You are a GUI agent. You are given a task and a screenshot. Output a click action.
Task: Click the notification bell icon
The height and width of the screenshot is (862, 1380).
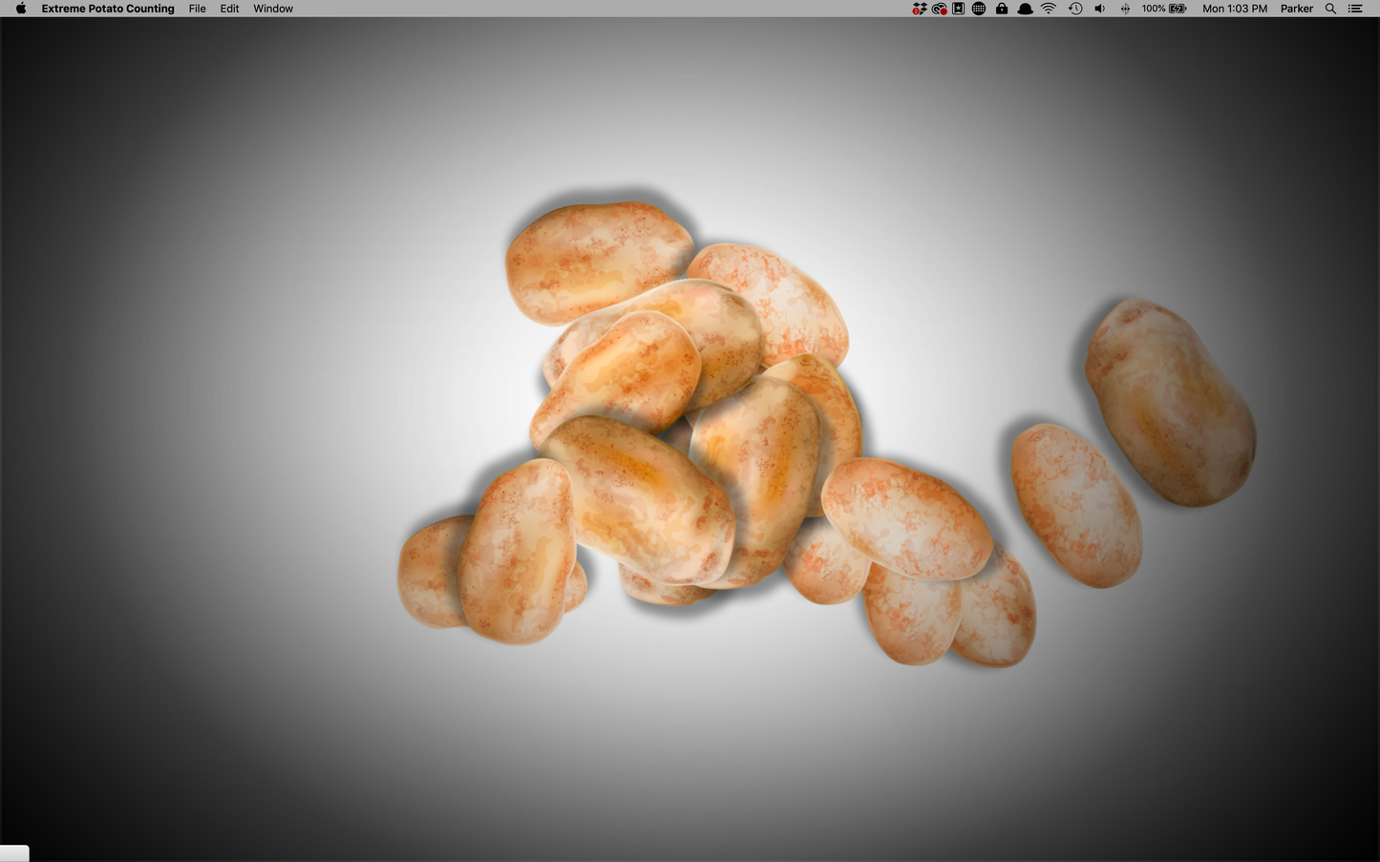1025,9
